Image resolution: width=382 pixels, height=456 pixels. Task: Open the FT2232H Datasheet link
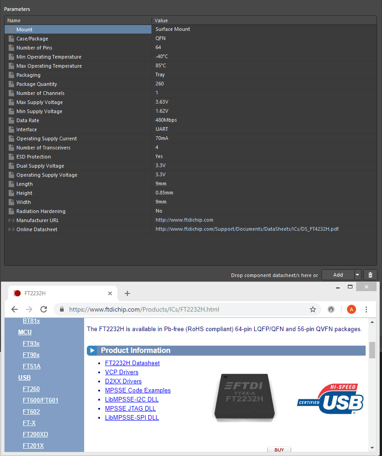coord(132,363)
